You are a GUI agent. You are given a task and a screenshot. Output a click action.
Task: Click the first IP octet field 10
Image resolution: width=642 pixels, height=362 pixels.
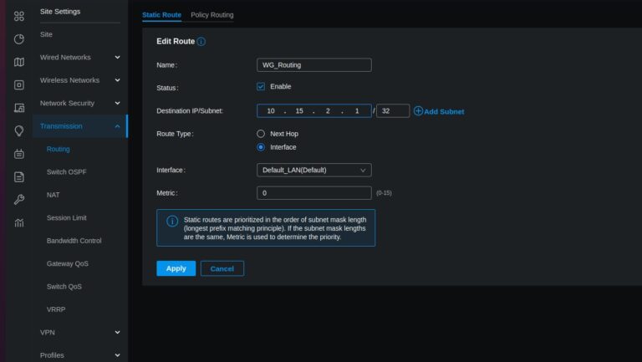(271, 111)
